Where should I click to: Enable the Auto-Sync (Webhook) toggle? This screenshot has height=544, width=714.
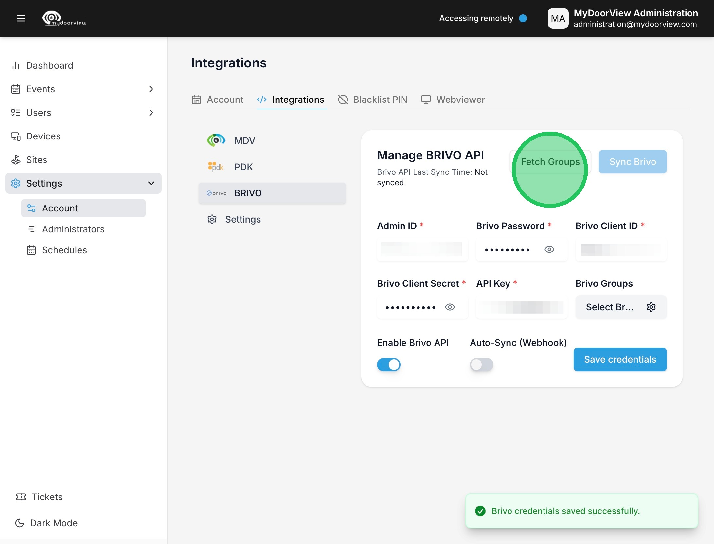click(481, 365)
